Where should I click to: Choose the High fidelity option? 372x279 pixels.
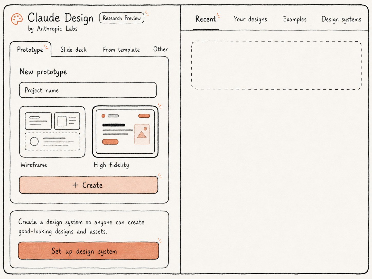click(125, 132)
